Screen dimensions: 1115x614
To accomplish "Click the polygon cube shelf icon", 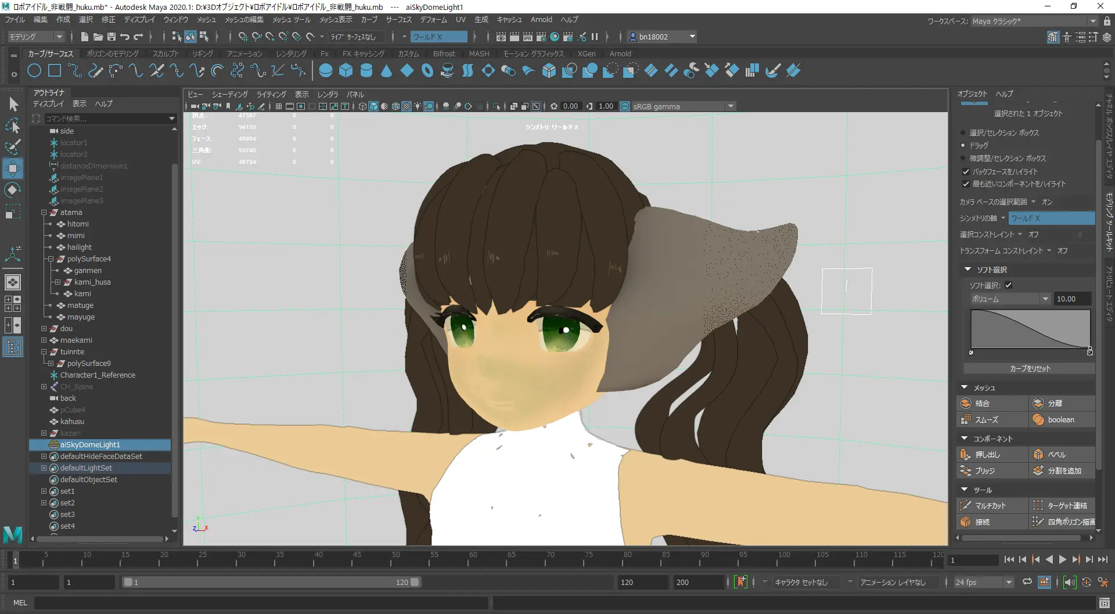I will (x=346, y=71).
